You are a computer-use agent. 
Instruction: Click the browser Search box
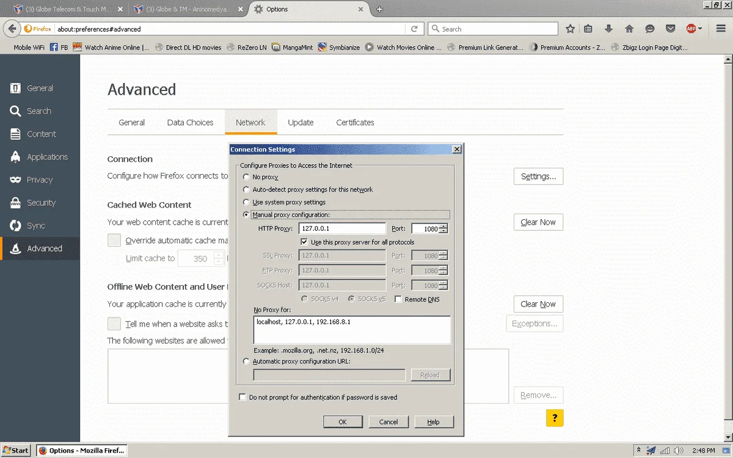[x=493, y=29]
